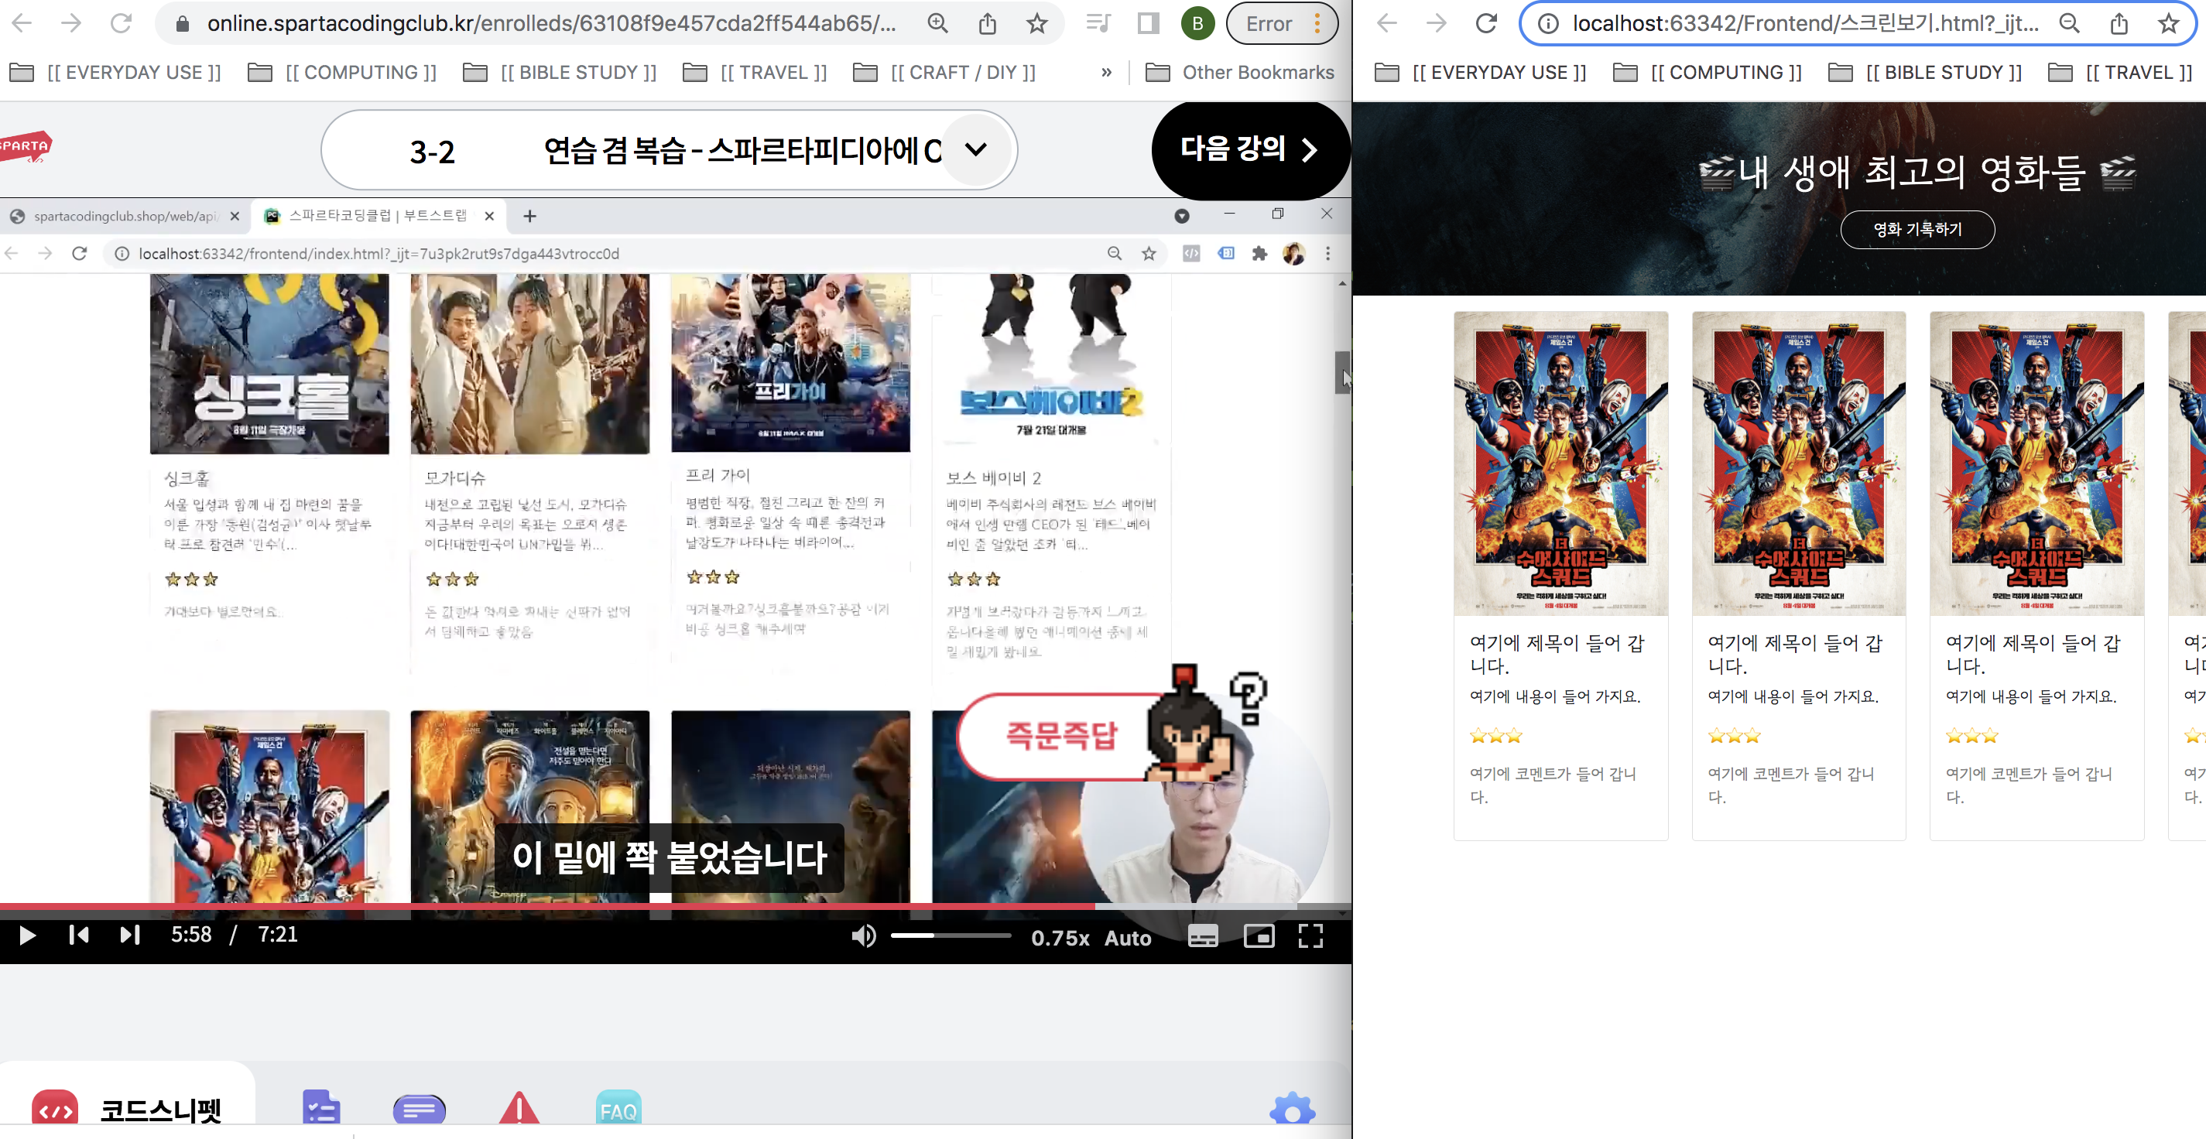The height and width of the screenshot is (1139, 2206).
Task: Go to next lecture with 다음 강의
Action: (1249, 150)
